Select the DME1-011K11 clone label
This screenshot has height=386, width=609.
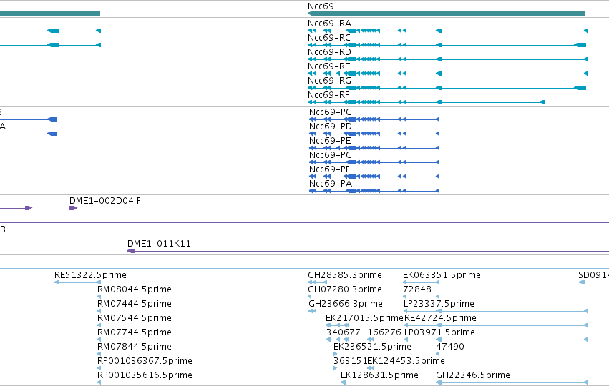pyautogui.click(x=159, y=244)
